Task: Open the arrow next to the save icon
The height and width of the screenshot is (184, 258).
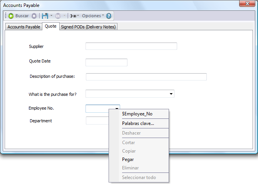Action: click(x=51, y=16)
